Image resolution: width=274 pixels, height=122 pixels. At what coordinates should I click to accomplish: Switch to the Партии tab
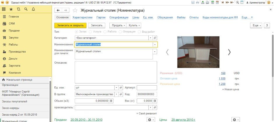coord(101,17)
